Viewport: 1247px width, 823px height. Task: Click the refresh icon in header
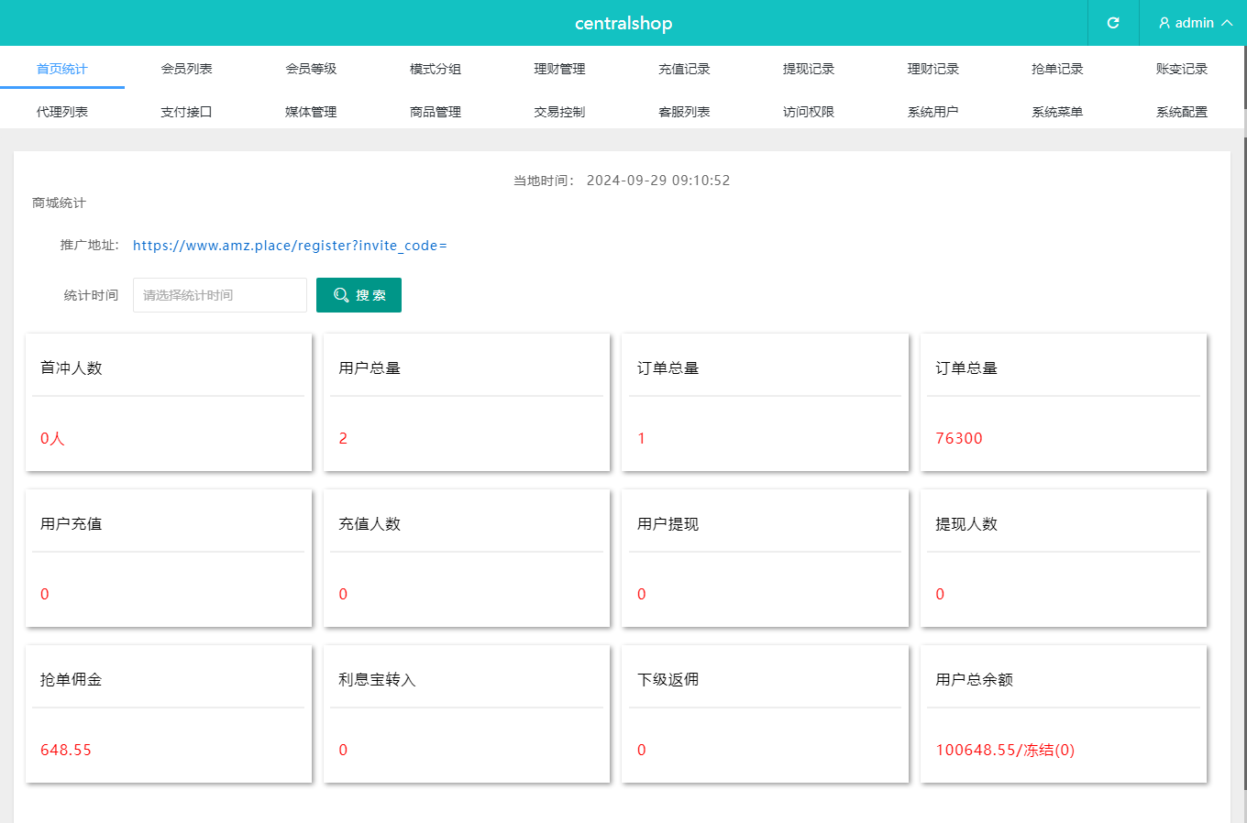(x=1112, y=23)
